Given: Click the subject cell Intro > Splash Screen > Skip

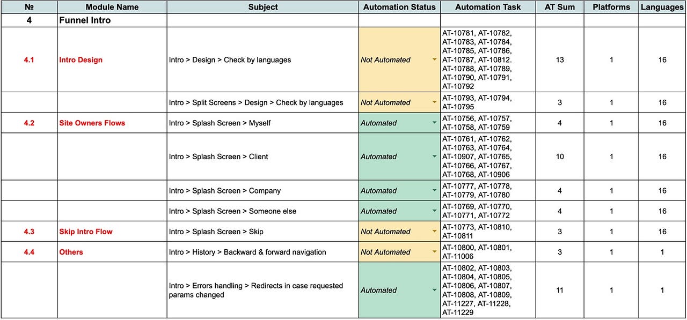Looking at the screenshot, I should (215, 232).
